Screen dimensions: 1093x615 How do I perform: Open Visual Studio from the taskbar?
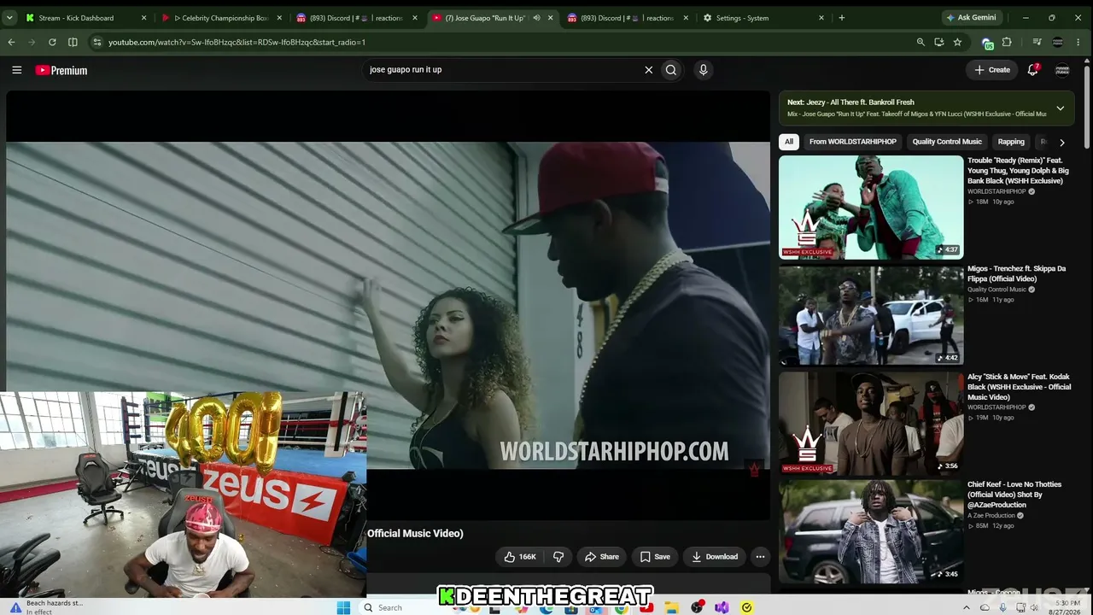722,607
